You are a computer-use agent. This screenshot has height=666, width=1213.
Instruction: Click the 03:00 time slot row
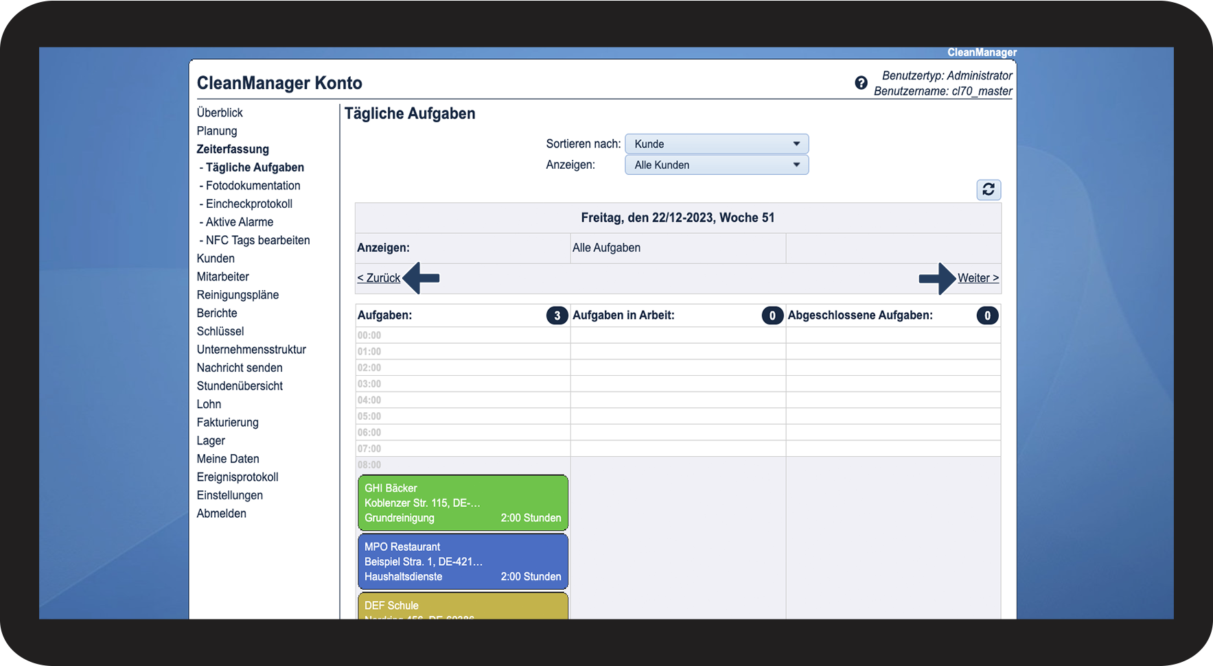463,384
